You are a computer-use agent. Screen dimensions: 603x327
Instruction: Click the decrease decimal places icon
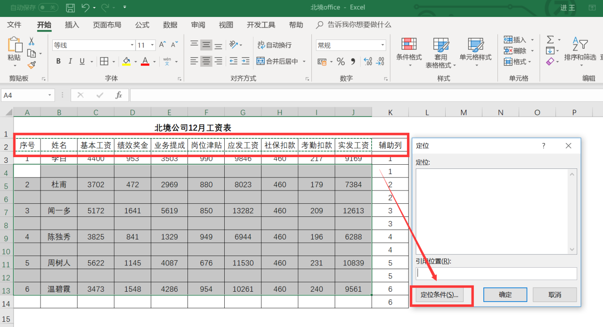click(x=380, y=62)
